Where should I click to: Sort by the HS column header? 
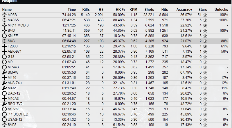101,10
